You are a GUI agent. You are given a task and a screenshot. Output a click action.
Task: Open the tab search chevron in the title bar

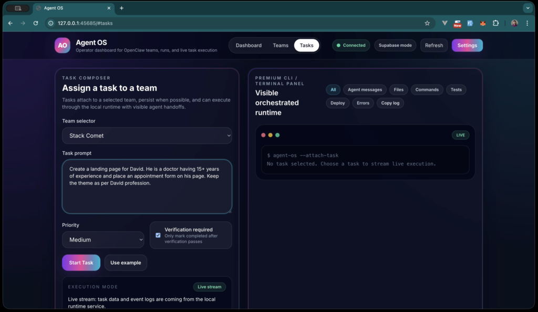527,8
